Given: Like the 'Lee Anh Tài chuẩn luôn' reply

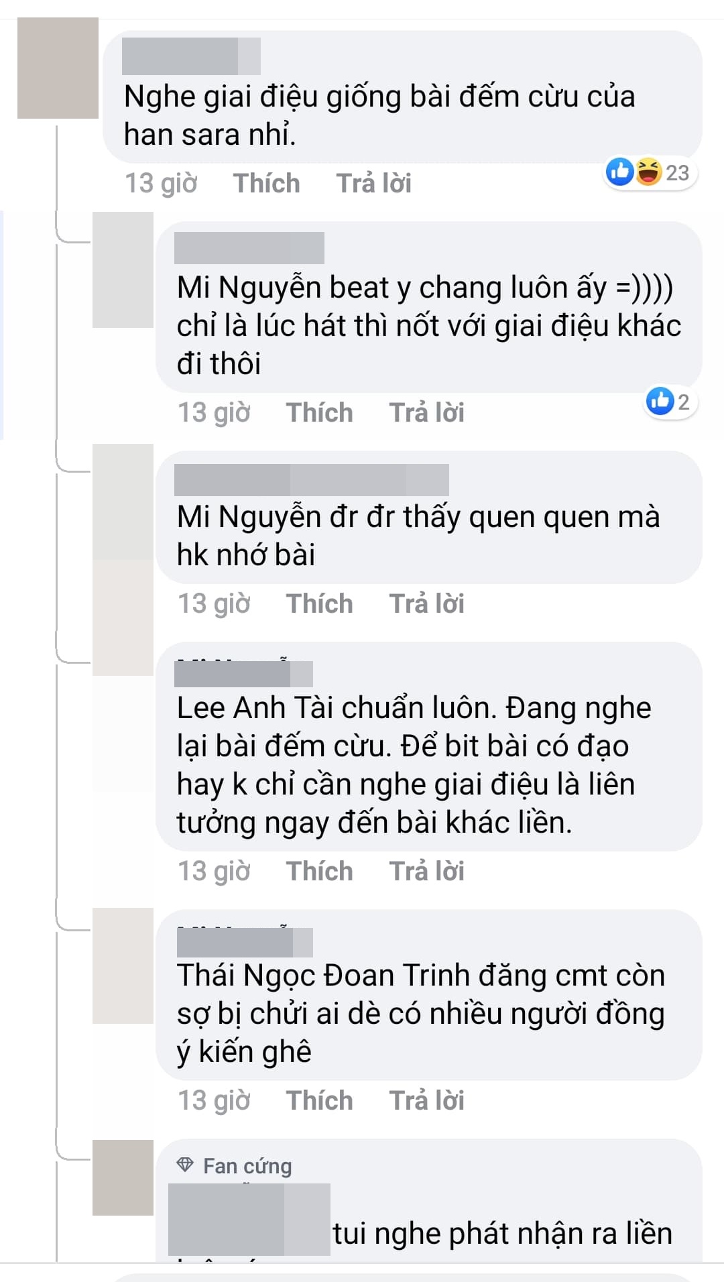Looking at the screenshot, I should 319,871.
